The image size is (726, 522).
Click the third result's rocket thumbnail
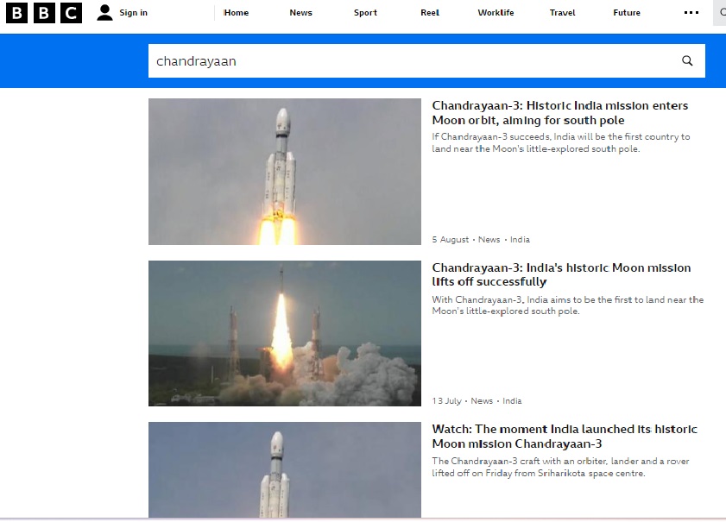coord(284,470)
